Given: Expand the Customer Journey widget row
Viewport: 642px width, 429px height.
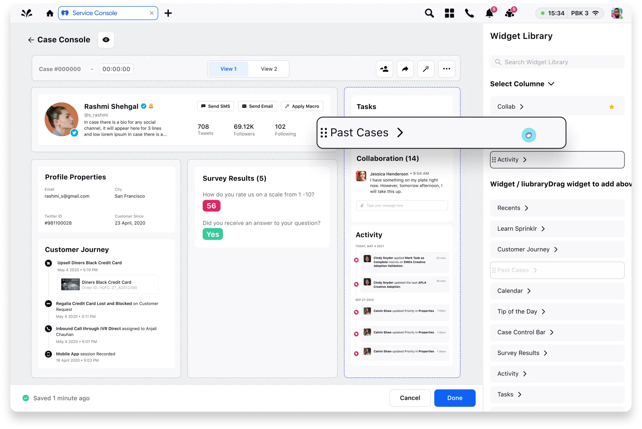Looking at the screenshot, I should [557, 250].
